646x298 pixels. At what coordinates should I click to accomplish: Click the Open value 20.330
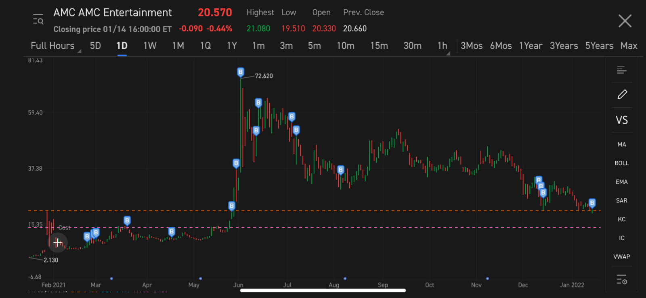point(324,29)
